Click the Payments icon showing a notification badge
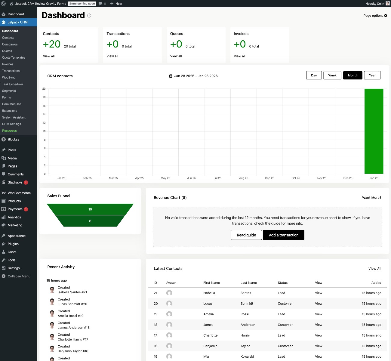Image resolution: width=391 pixels, height=361 pixels. click(x=4, y=209)
